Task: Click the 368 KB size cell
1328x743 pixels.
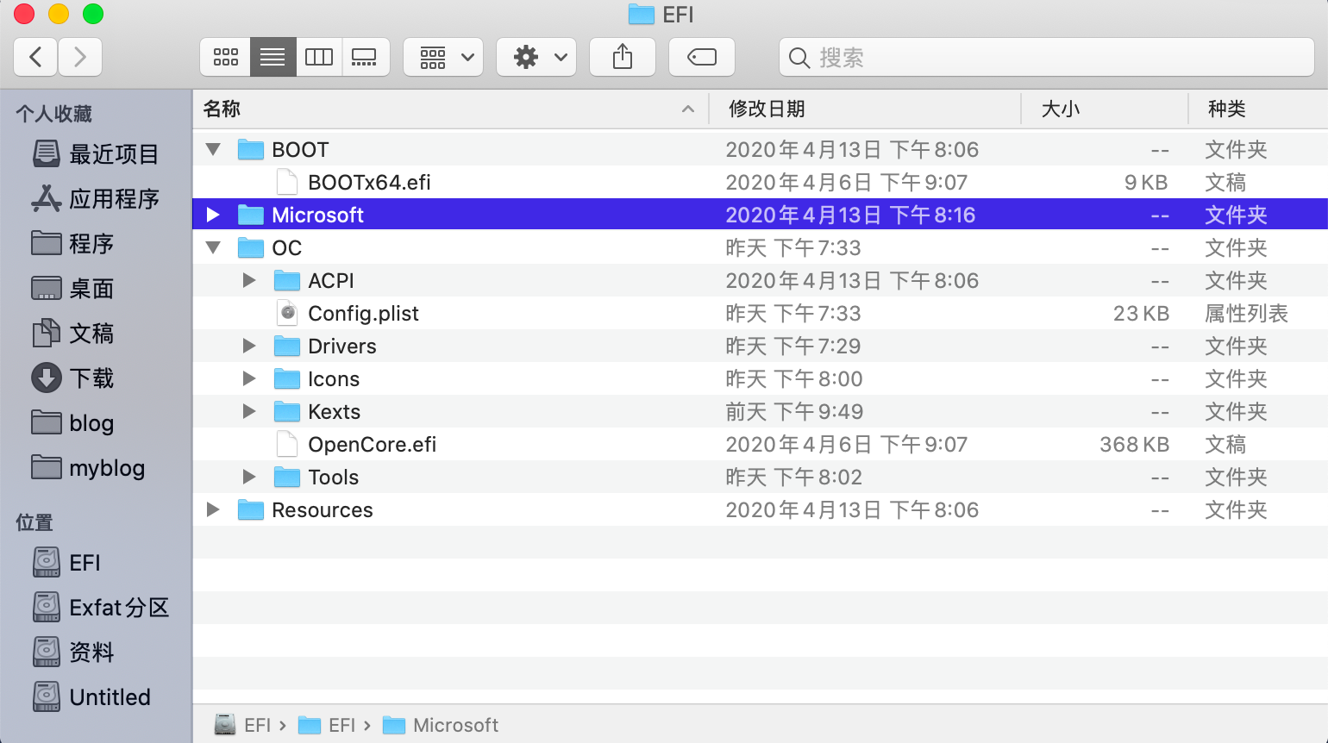Action: pyautogui.click(x=1134, y=445)
